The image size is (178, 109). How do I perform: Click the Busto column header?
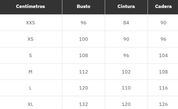(83, 7)
